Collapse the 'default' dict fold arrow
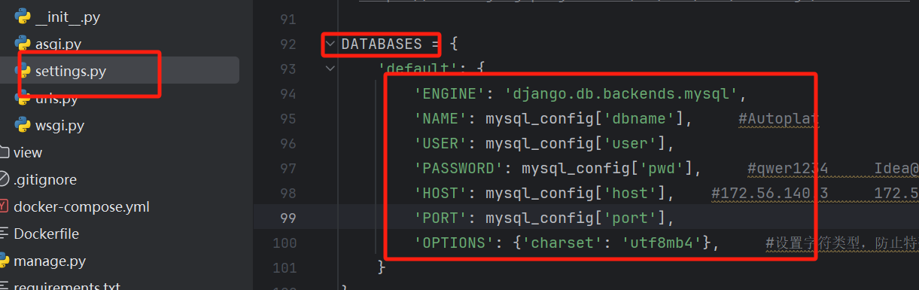The width and height of the screenshot is (919, 290). 330,69
